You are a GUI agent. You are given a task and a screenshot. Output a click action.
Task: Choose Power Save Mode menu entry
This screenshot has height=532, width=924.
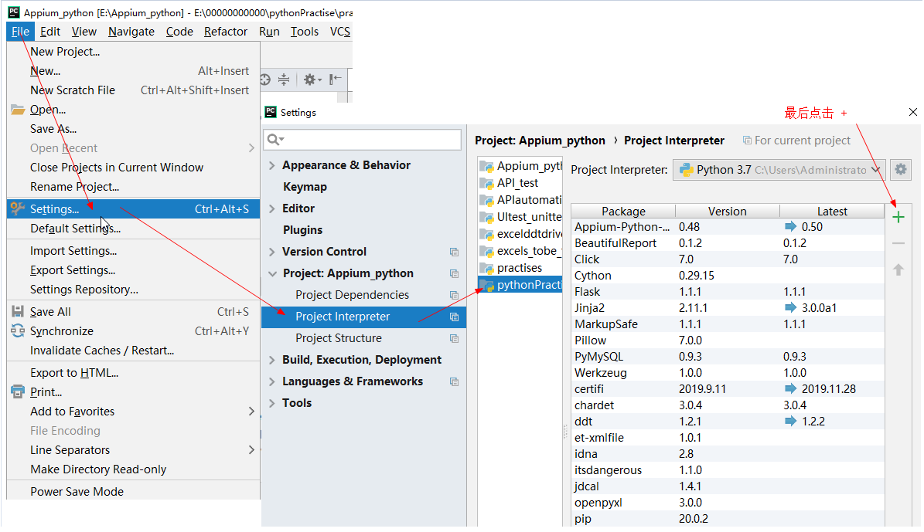click(x=133, y=491)
